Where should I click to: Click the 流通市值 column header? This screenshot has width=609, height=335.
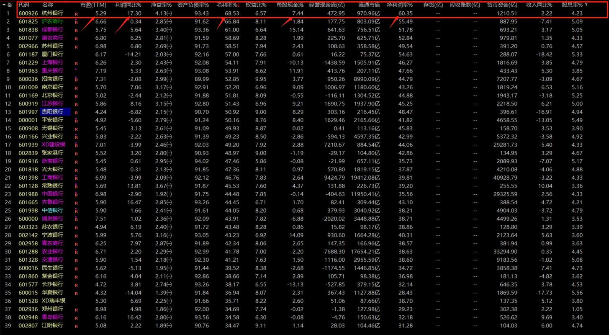click(x=369, y=5)
